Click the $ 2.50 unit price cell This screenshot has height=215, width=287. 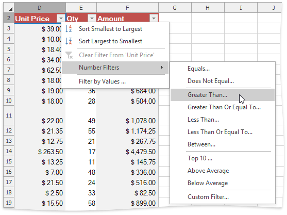coord(40,193)
